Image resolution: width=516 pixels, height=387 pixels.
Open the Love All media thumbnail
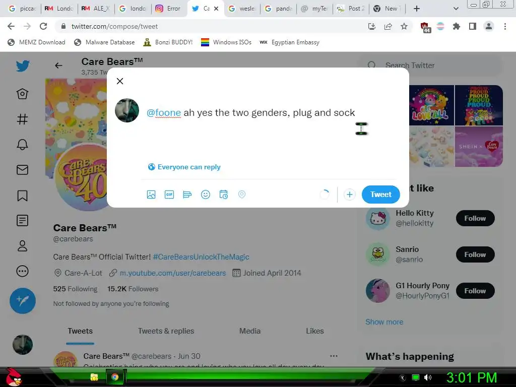coord(431,105)
